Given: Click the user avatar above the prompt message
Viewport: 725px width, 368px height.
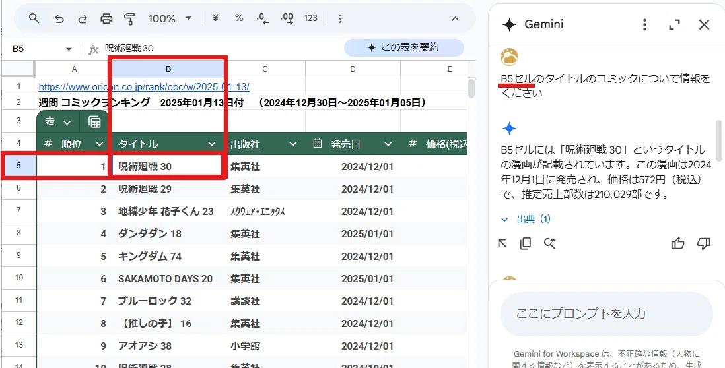Looking at the screenshot, I should (x=509, y=57).
